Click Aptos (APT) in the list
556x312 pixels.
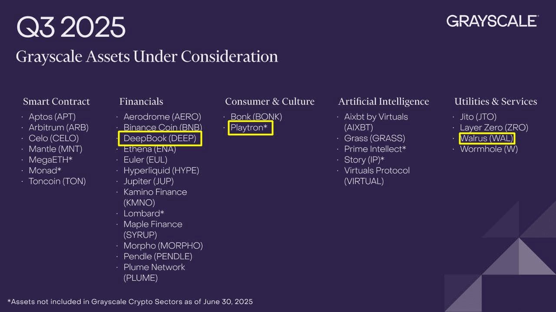(52, 117)
